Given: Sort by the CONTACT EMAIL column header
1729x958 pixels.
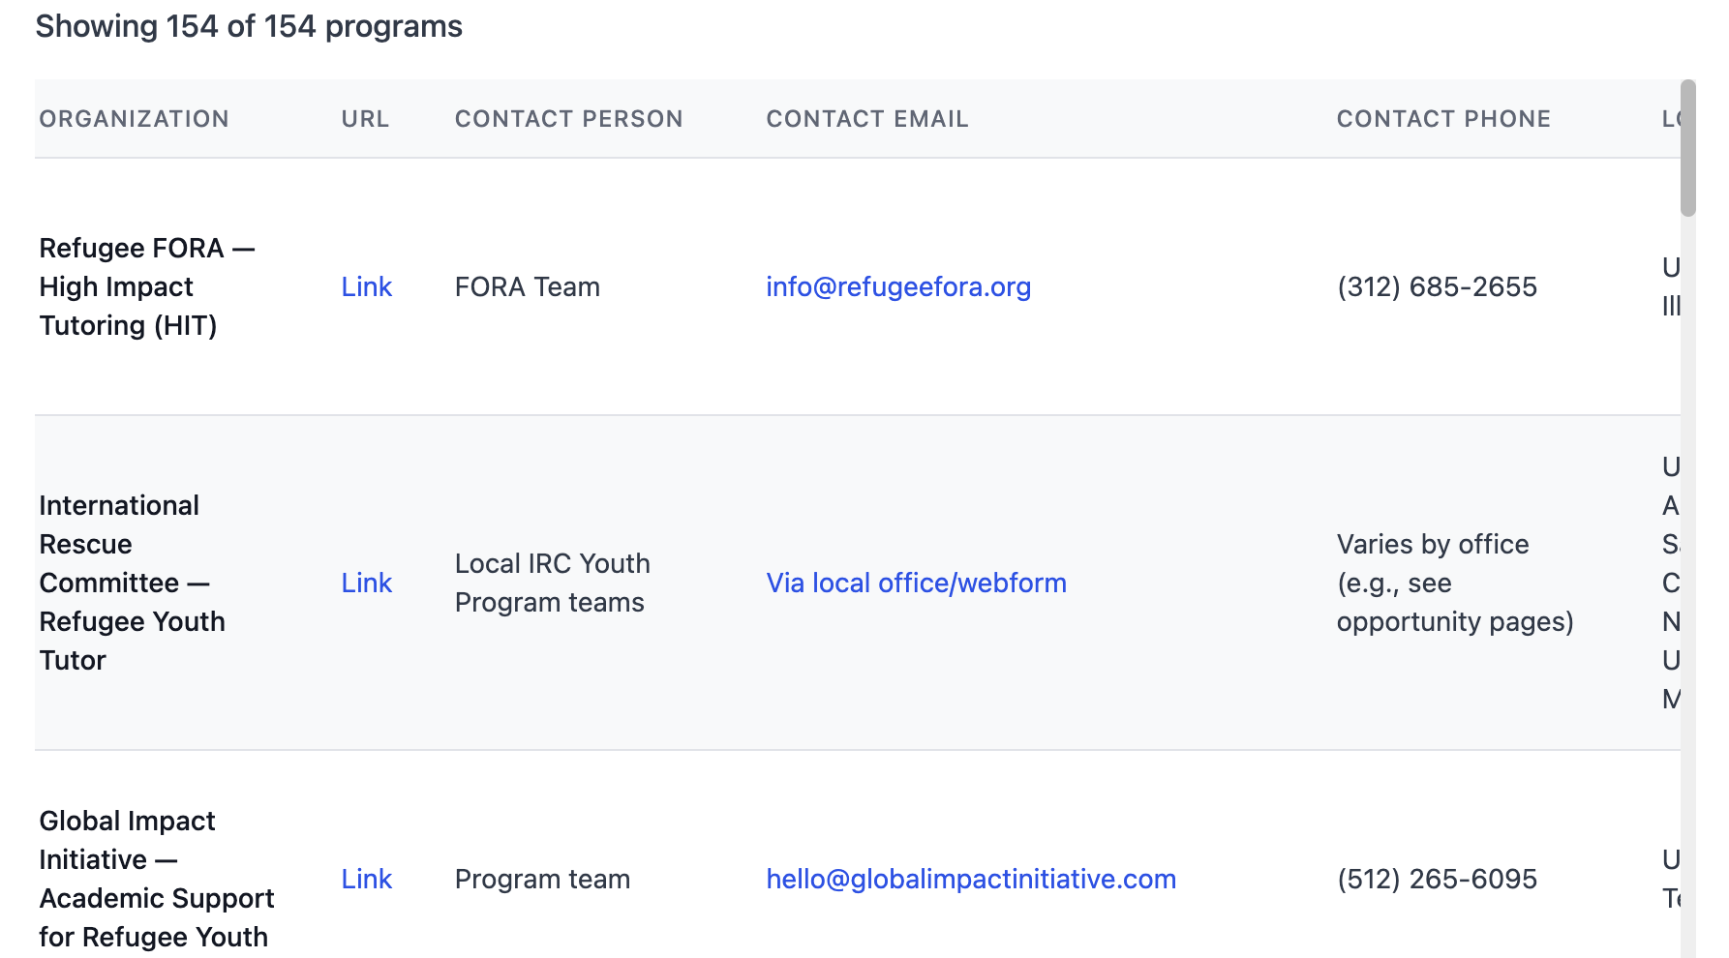Looking at the screenshot, I should click(x=866, y=118).
